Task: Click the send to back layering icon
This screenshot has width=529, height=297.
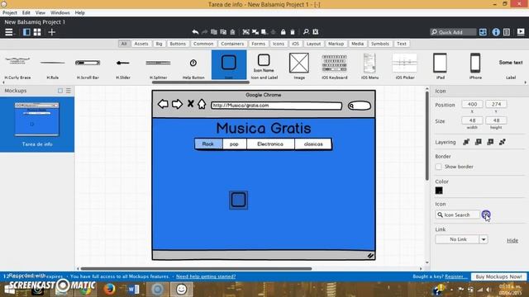Action: click(x=503, y=142)
